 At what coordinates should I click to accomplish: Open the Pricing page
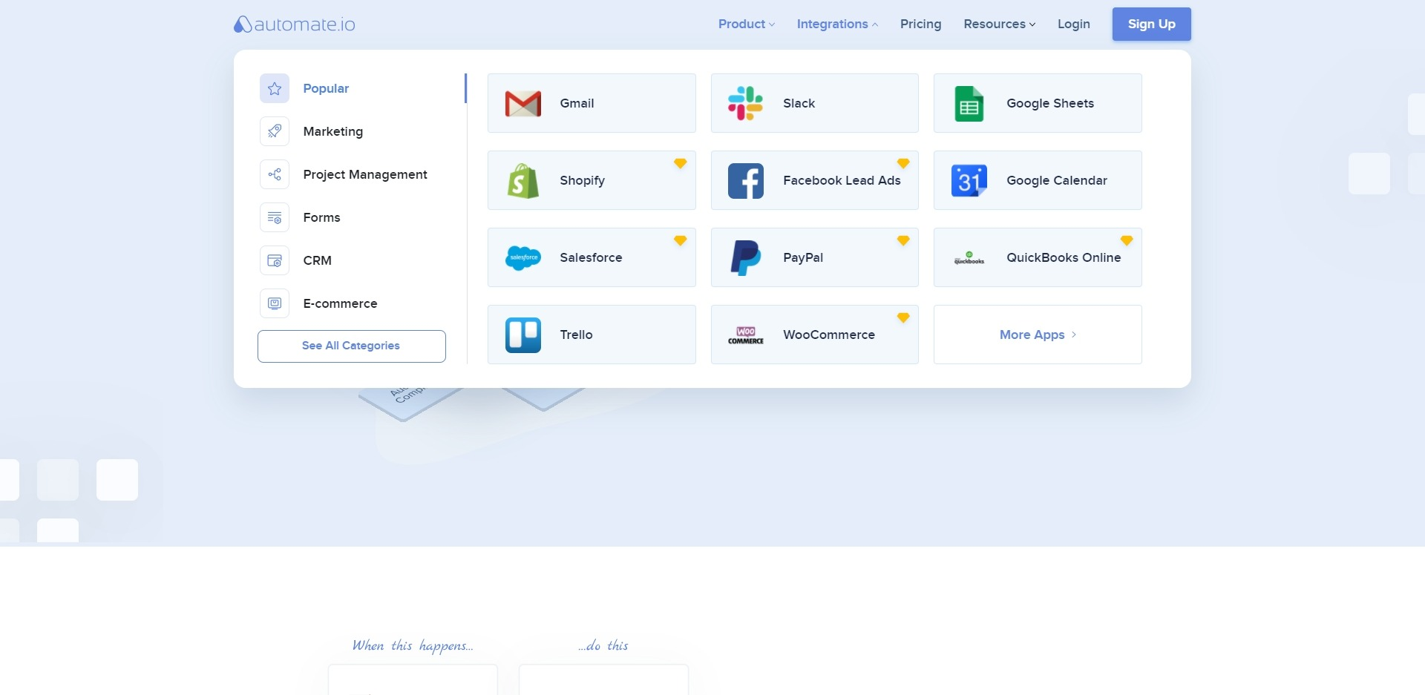point(920,24)
